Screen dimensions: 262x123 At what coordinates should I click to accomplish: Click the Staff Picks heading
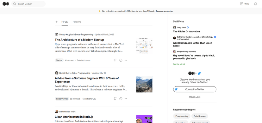point(178,22)
